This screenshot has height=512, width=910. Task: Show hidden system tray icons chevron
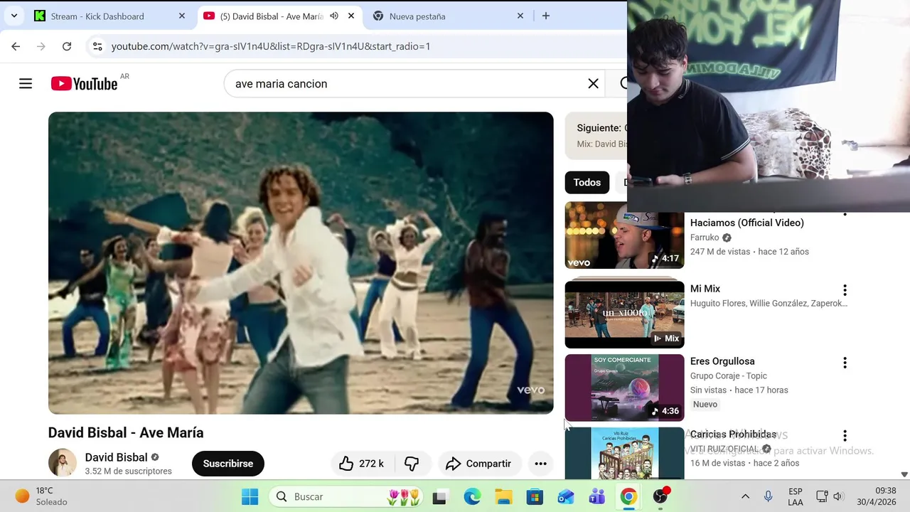[x=745, y=496]
